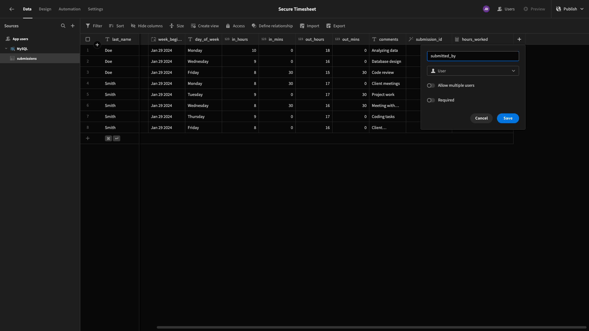Save the new column
Screen dimensions: 589x331
pyautogui.click(x=508, y=118)
